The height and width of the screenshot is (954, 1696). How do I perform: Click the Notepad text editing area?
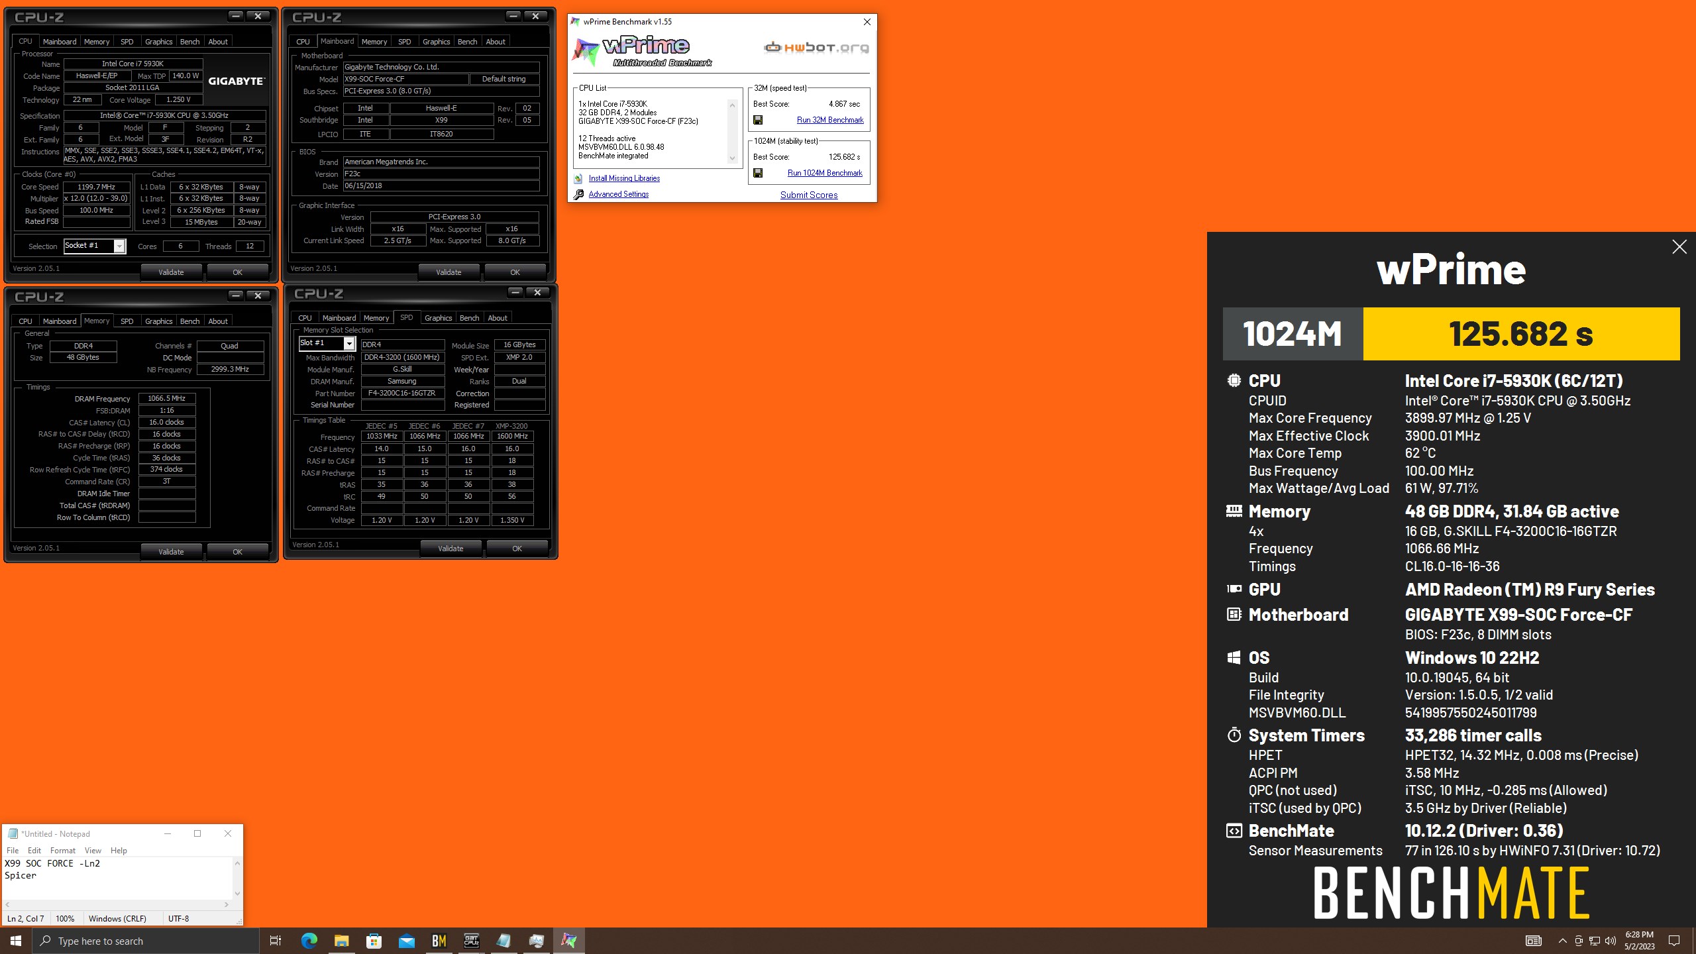(x=118, y=878)
